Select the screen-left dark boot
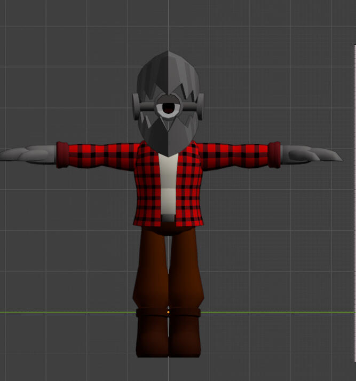 [152, 333]
